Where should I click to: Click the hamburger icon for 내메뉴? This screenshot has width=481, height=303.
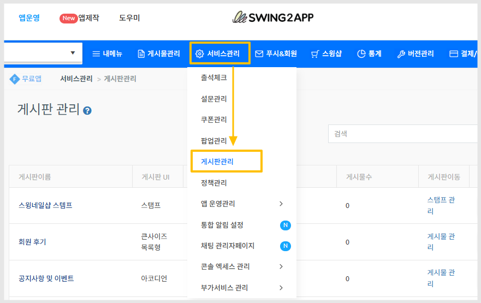pyautogui.click(x=96, y=54)
